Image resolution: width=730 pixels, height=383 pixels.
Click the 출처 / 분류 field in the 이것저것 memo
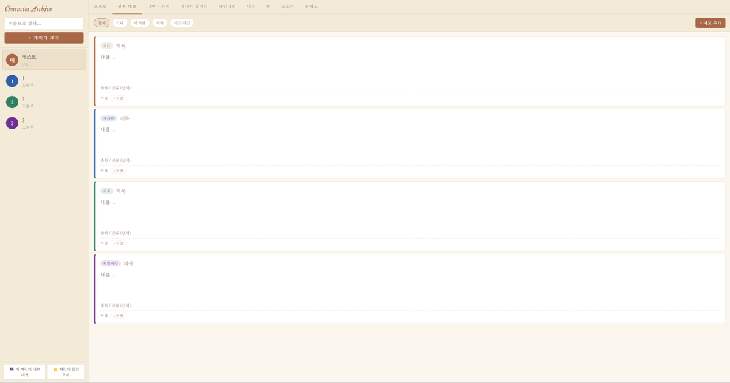(x=410, y=305)
